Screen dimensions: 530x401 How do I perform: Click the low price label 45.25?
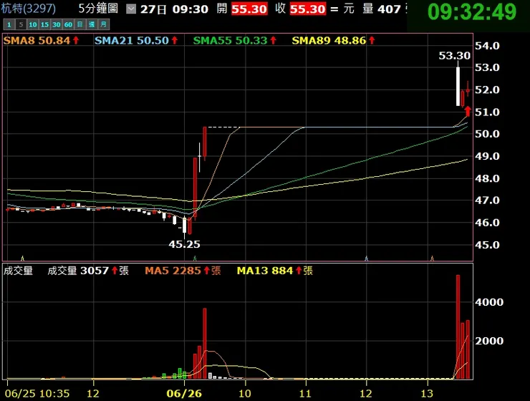(x=184, y=244)
